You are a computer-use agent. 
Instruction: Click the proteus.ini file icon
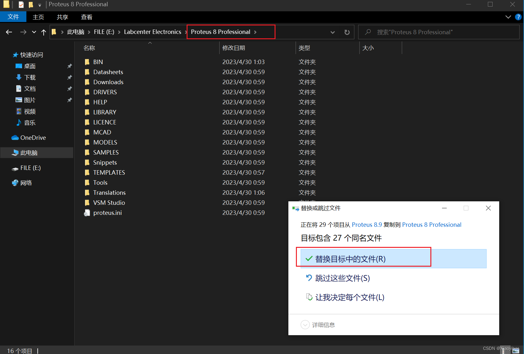[87, 213]
